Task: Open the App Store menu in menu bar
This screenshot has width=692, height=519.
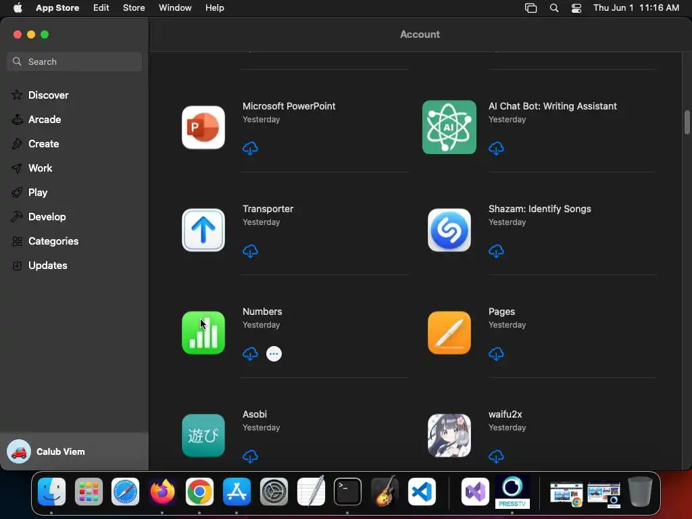Action: coord(57,8)
